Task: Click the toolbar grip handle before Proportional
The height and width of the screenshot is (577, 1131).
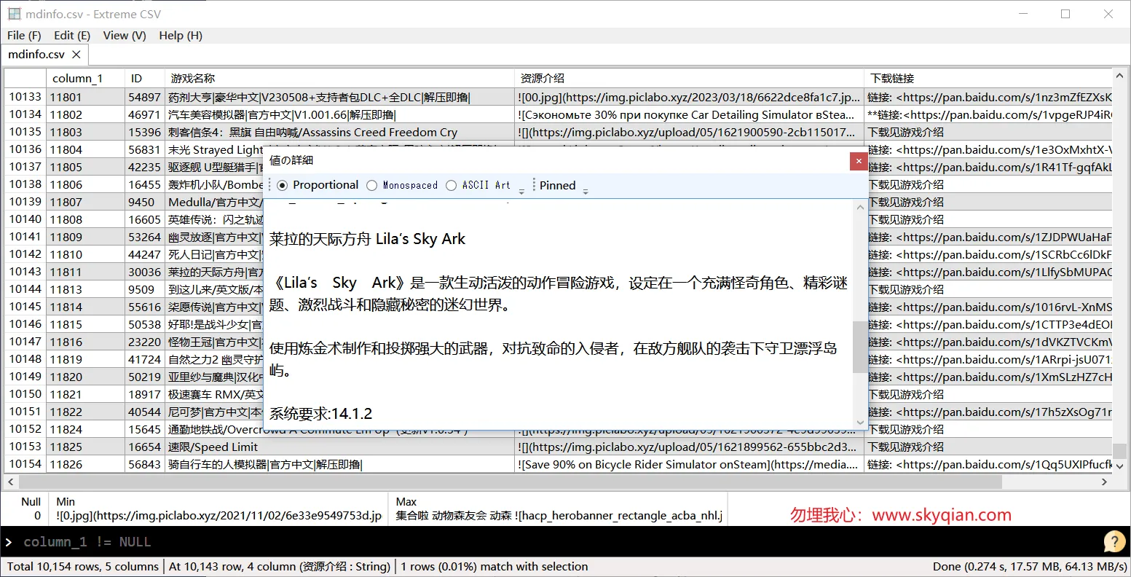Action: point(270,185)
